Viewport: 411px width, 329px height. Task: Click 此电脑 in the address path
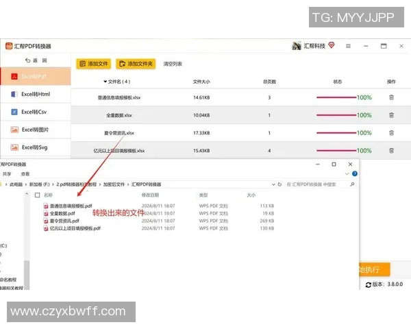pos(16,184)
